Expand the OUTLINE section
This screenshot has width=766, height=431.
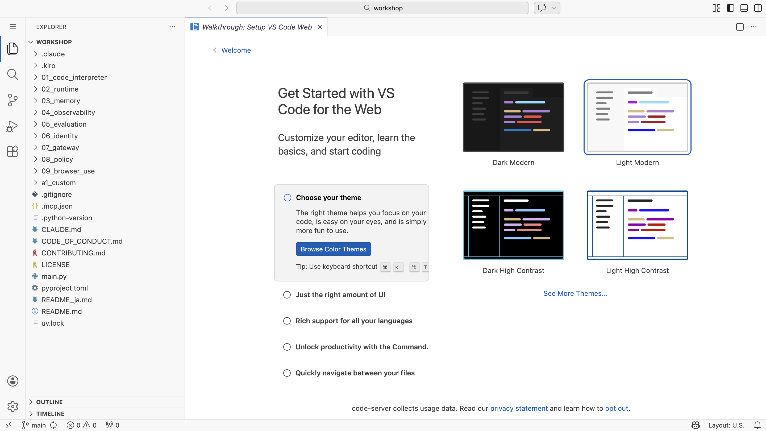coord(49,402)
